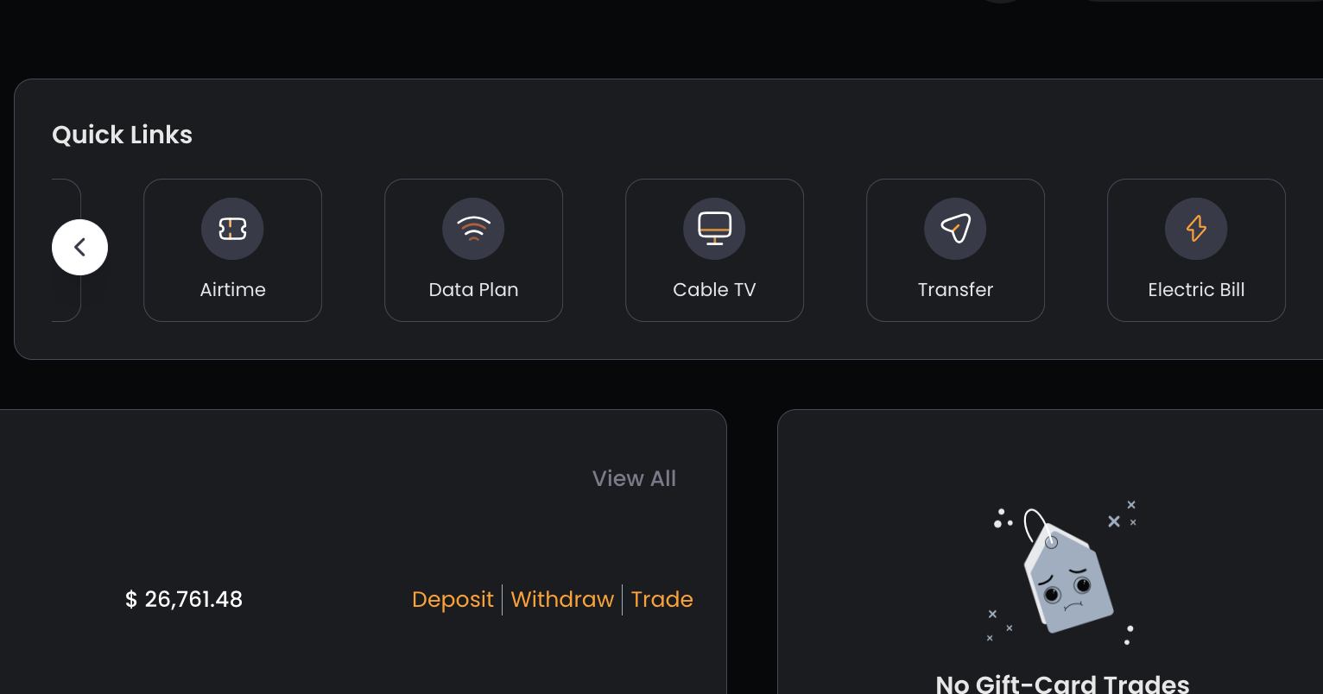Click the Quick Links heading
Image resolution: width=1323 pixels, height=694 pixels.
pos(122,135)
